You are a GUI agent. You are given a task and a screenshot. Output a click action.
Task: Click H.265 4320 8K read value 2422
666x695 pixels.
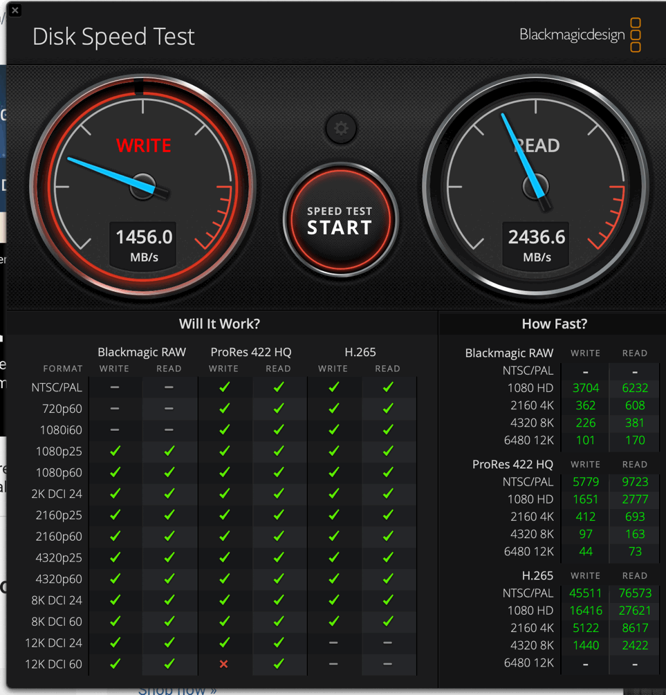point(635,645)
